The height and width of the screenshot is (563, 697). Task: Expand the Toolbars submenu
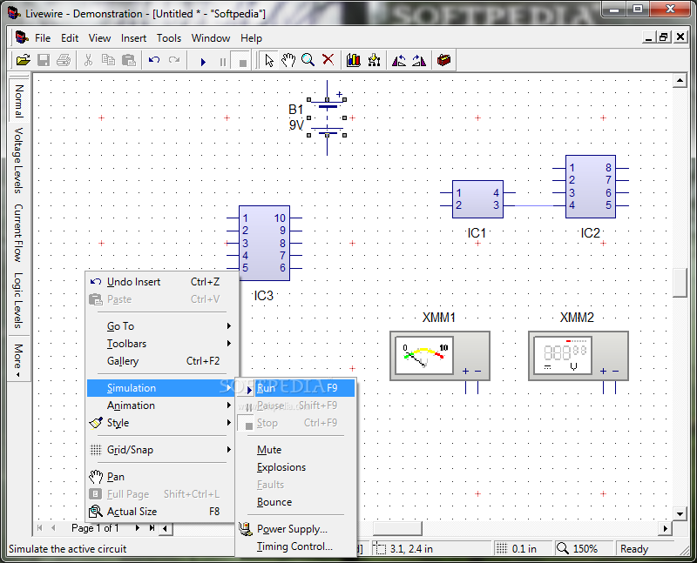pyautogui.click(x=162, y=343)
